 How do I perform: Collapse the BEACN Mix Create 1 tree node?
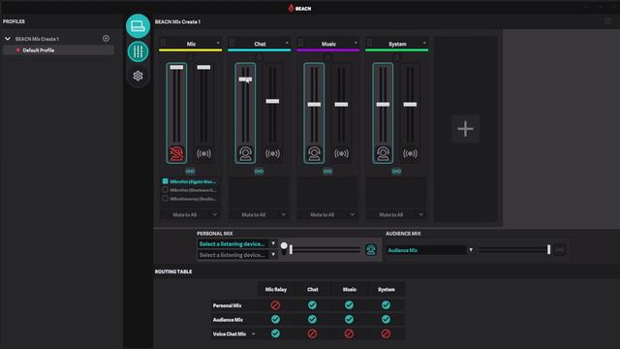tap(8, 39)
